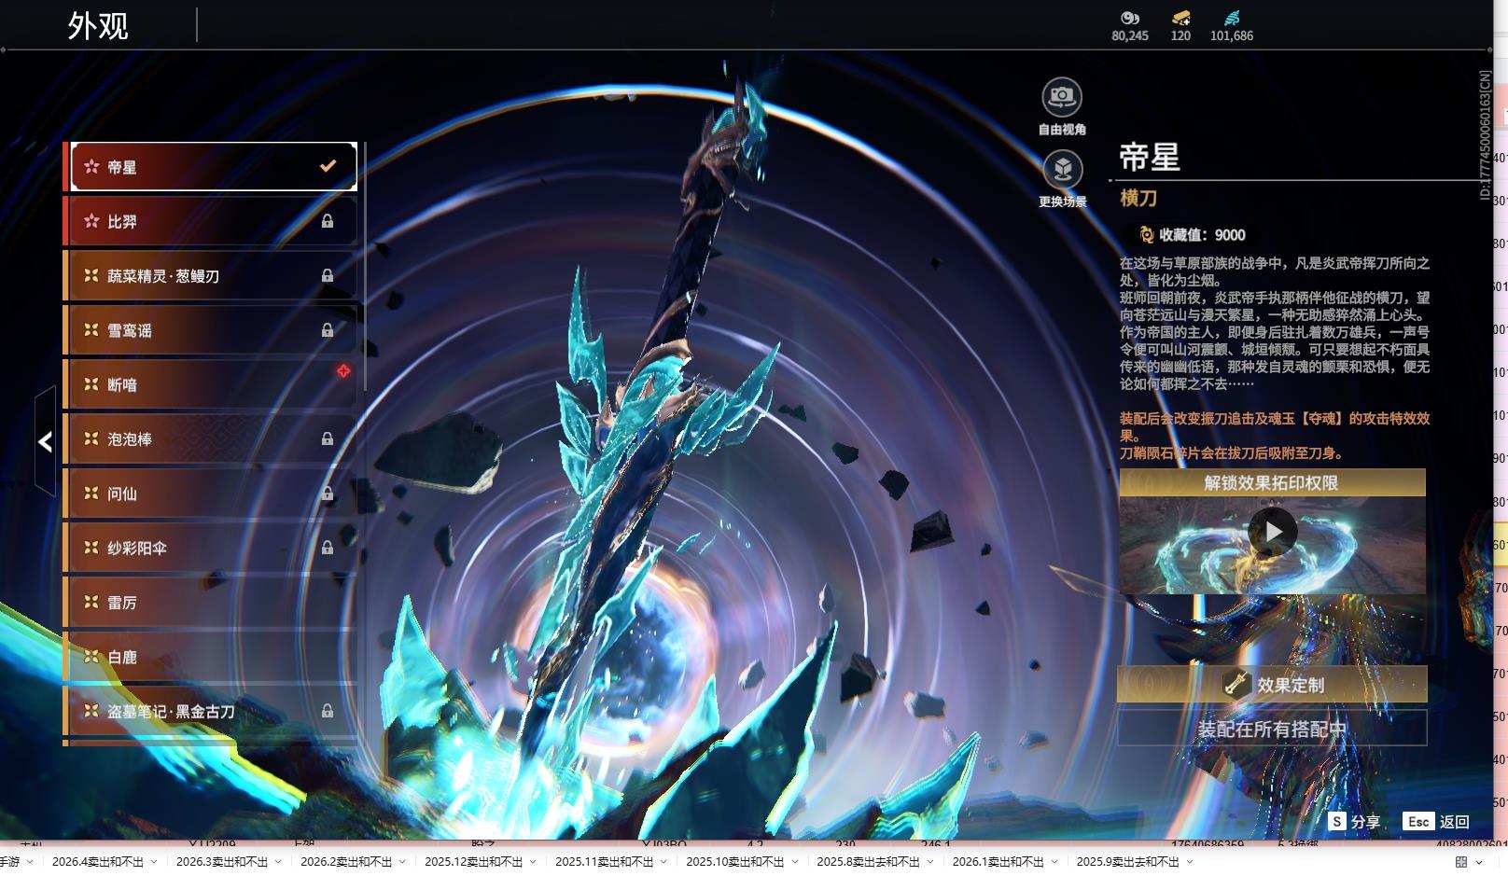
Task: Click the 收藏值 collection value icon
Action: [1147, 235]
